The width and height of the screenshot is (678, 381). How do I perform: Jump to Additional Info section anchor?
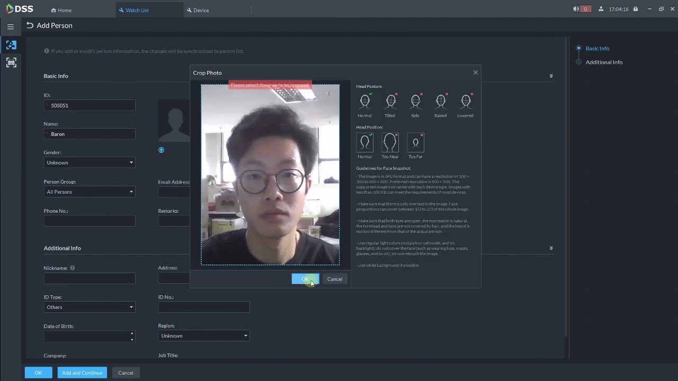(x=604, y=62)
